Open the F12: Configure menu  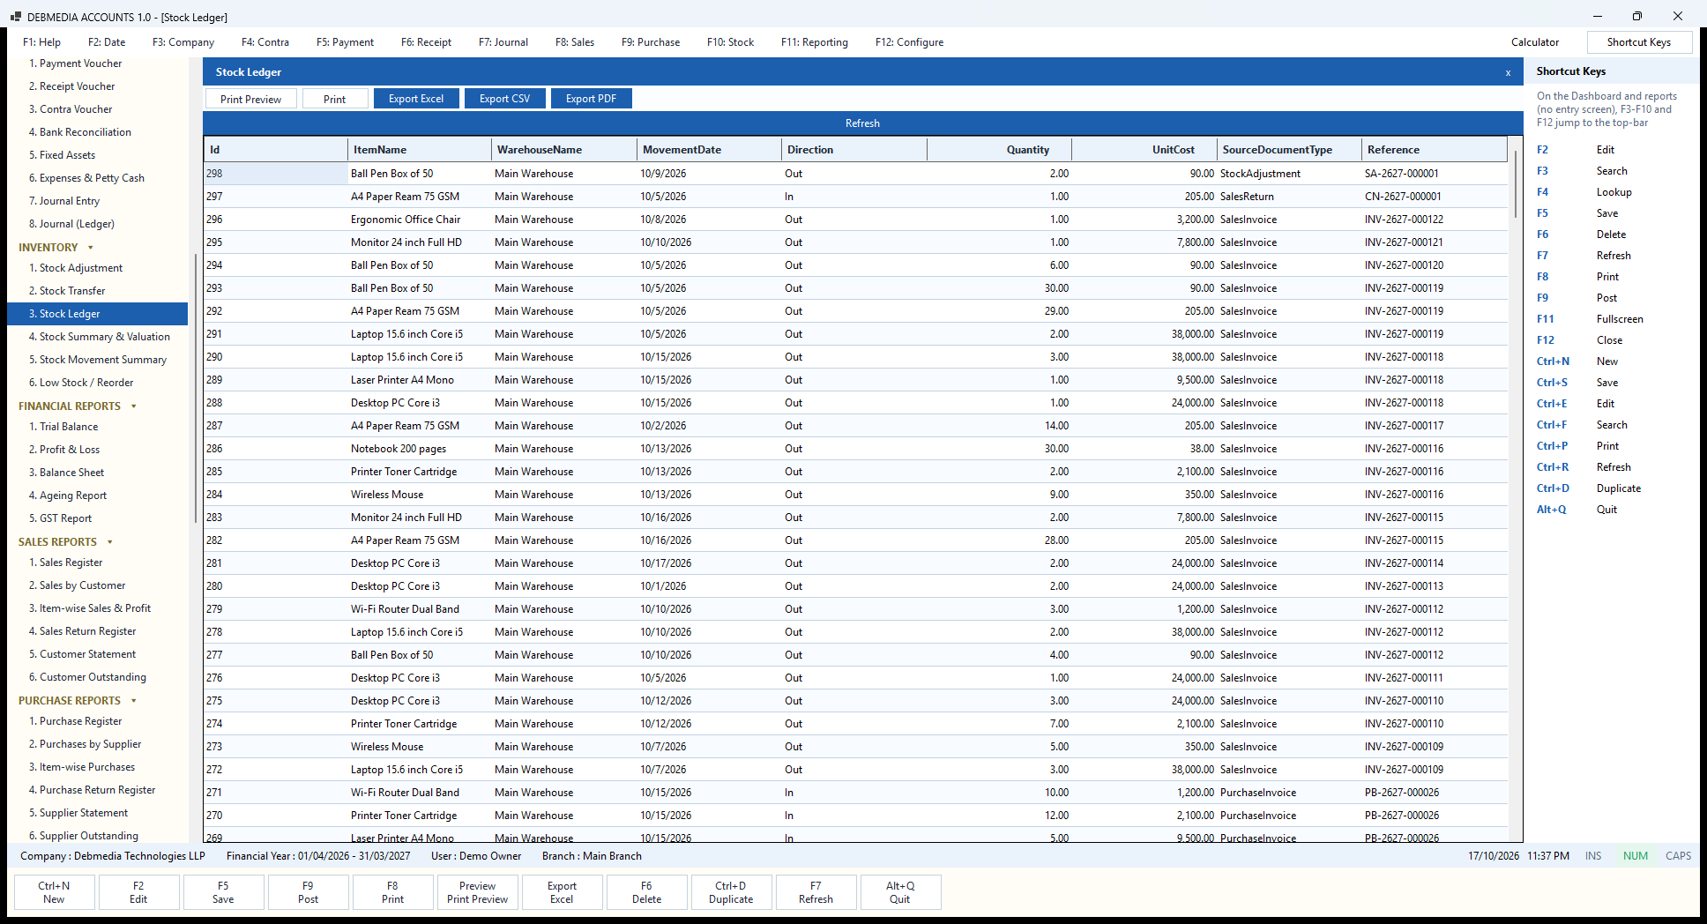909,42
